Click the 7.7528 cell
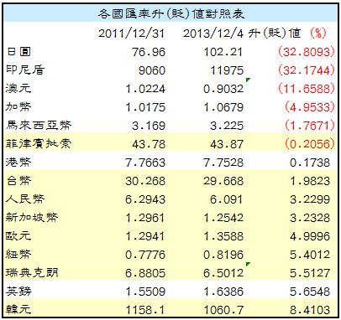The height and width of the screenshot is (320, 341). pos(223,163)
